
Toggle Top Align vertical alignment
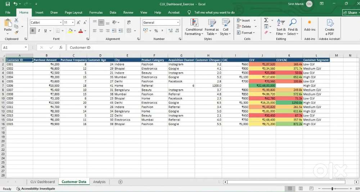click(x=95, y=22)
